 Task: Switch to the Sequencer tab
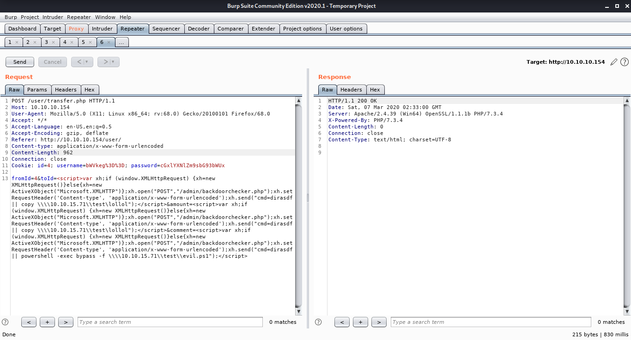[x=166, y=29]
